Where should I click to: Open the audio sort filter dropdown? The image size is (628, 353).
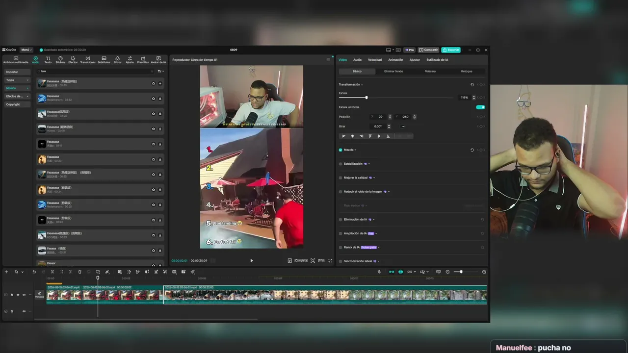tap(160, 71)
